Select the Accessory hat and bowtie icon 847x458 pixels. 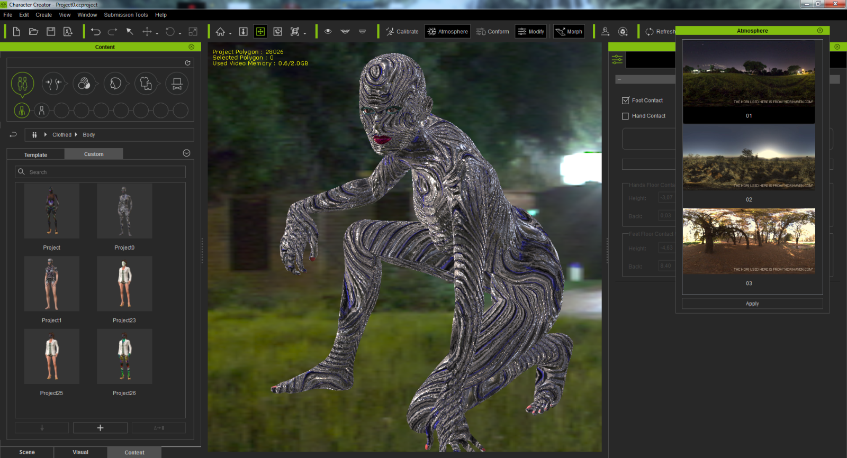[x=177, y=84]
